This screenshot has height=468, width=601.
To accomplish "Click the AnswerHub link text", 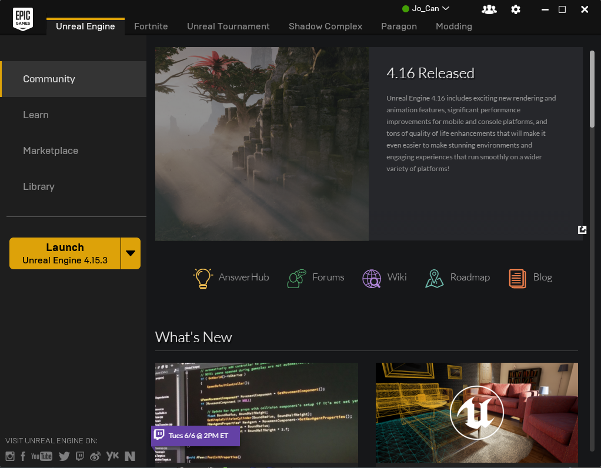I will tap(244, 277).
